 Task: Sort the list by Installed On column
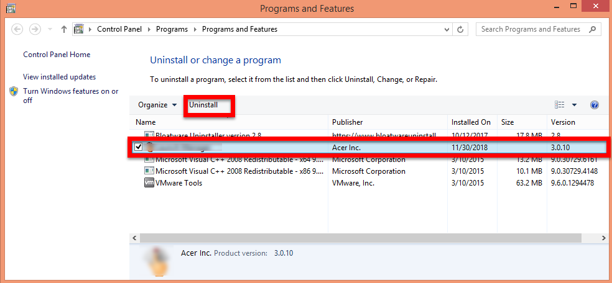471,122
